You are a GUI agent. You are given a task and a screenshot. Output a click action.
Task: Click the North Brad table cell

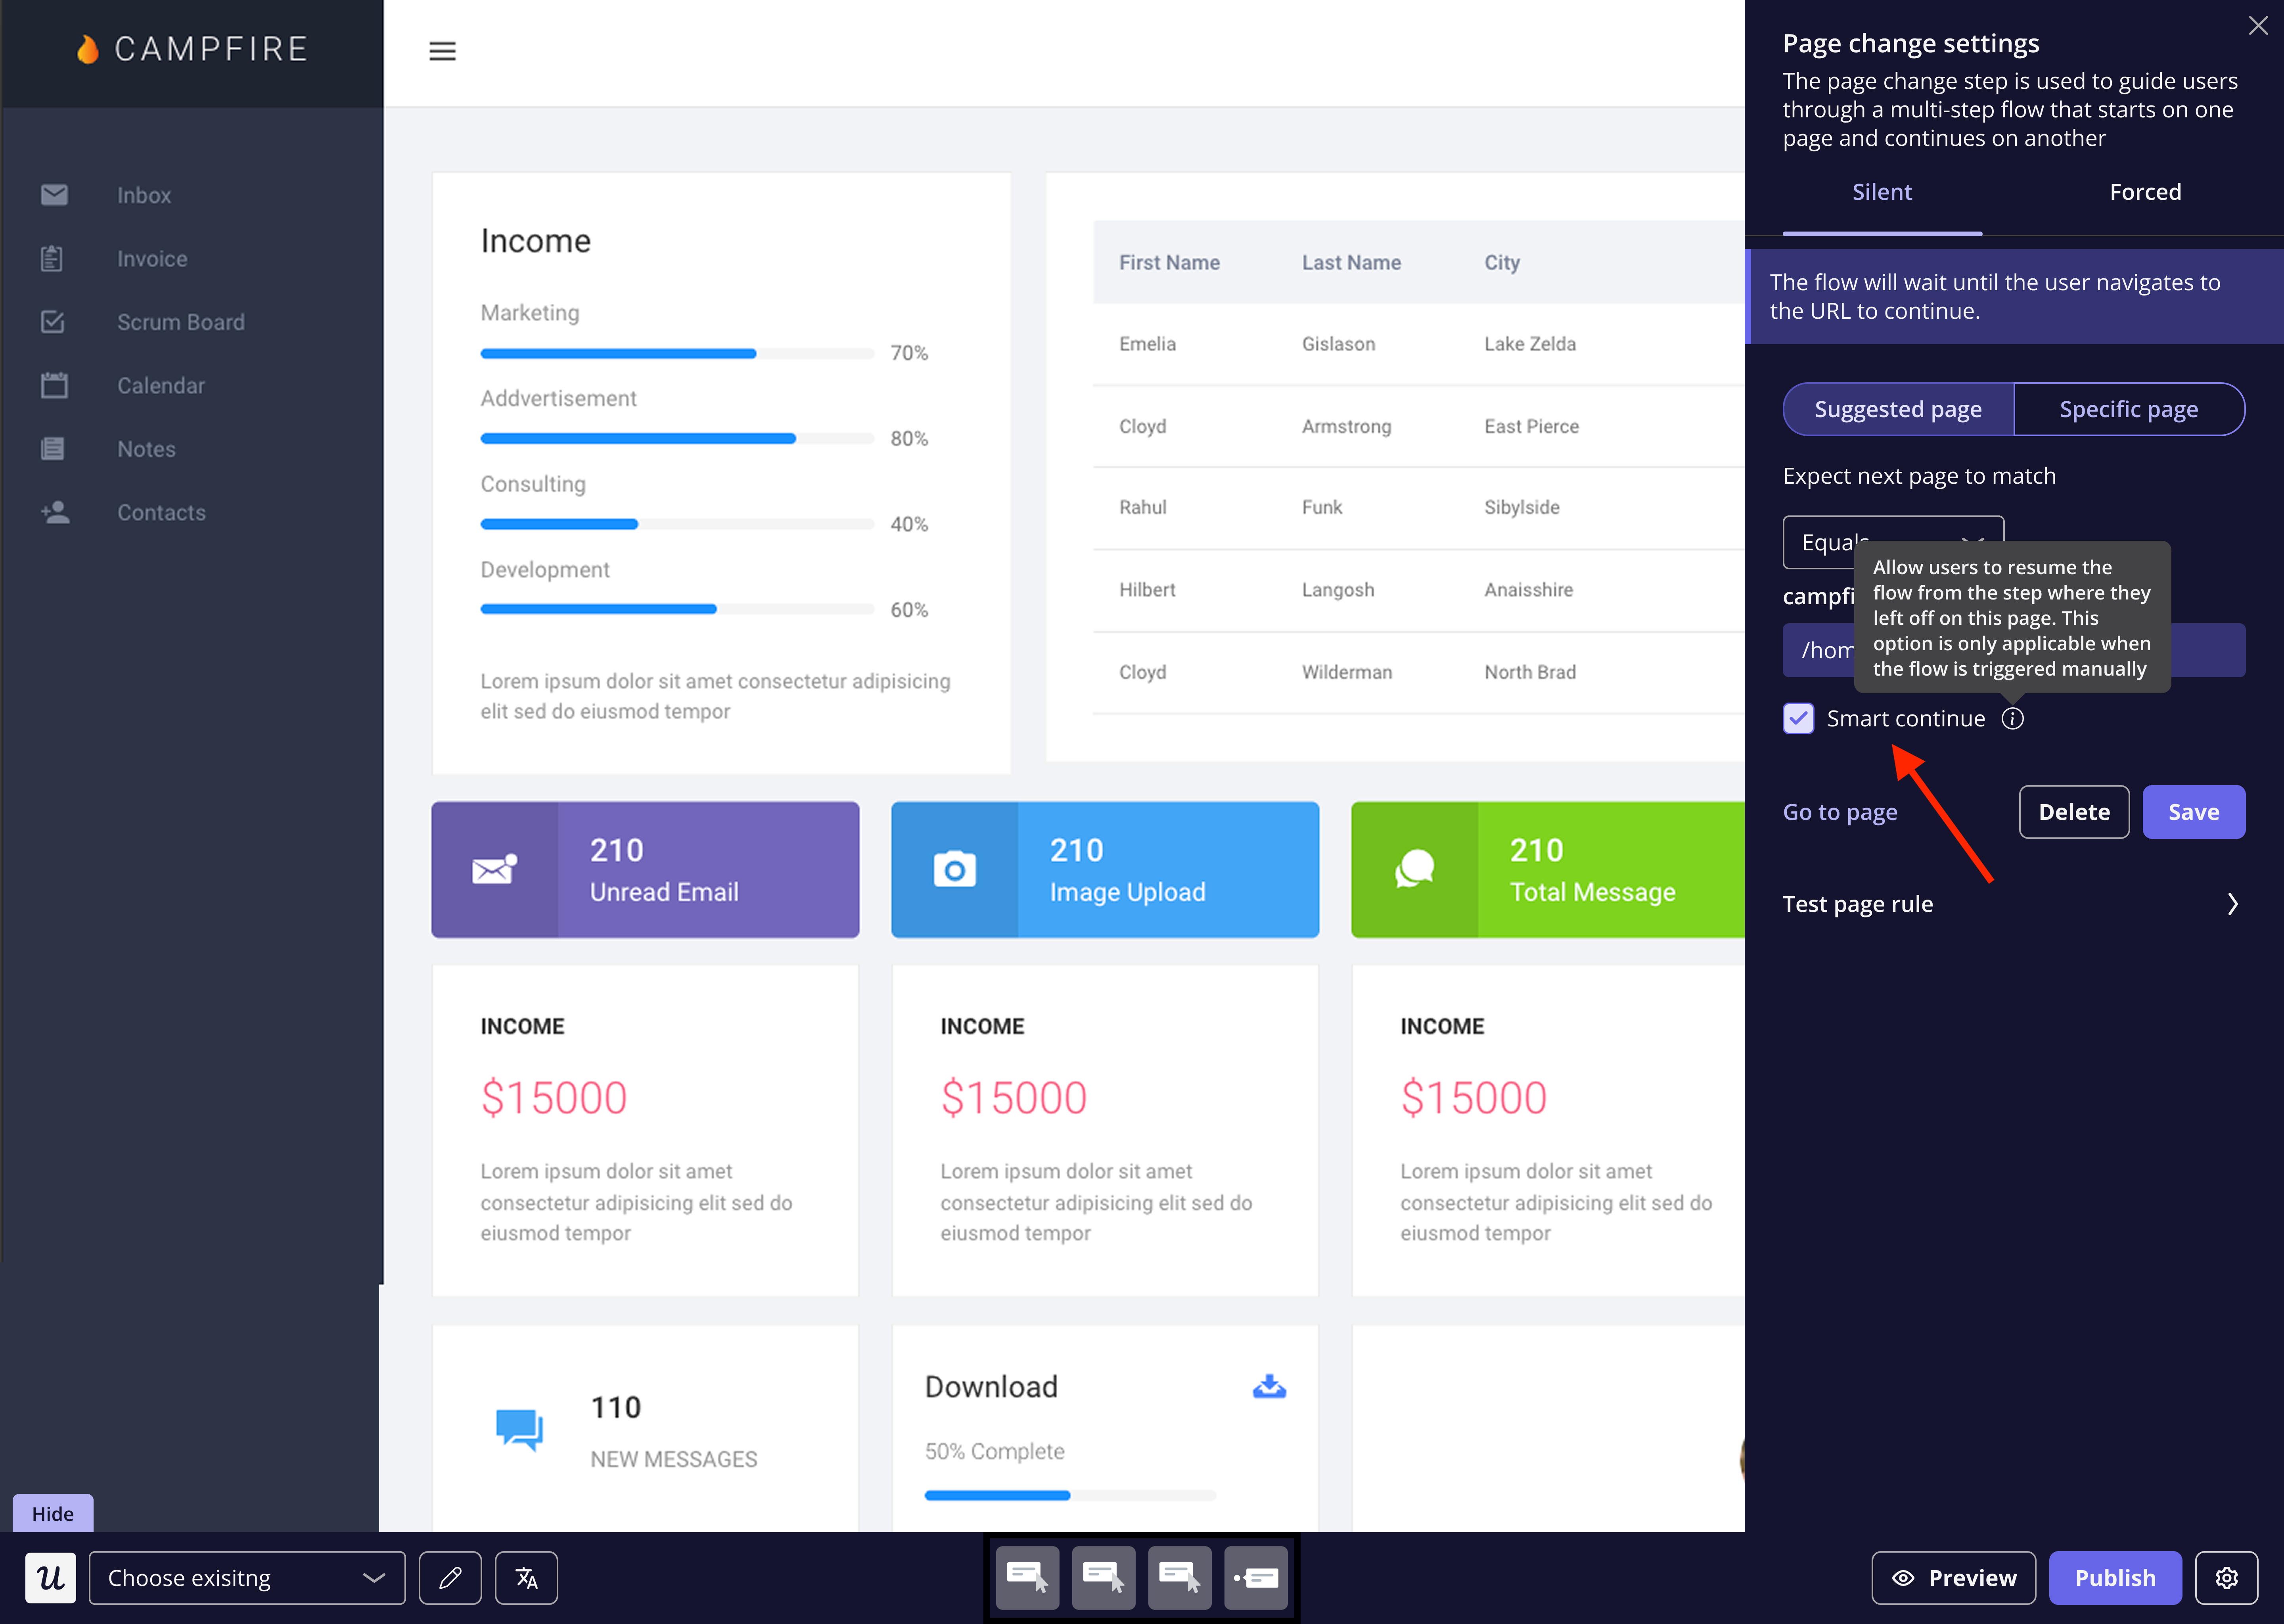[1530, 672]
